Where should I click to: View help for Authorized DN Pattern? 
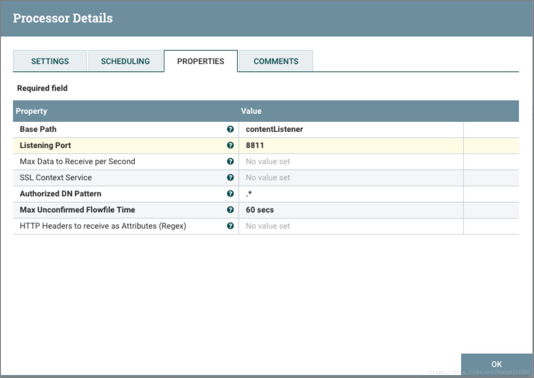pos(230,194)
